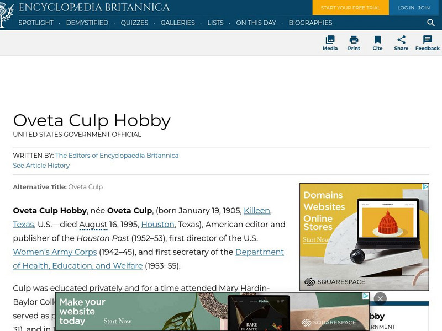
Task: Open the SPOTLIGHT menu
Action: pos(36,23)
